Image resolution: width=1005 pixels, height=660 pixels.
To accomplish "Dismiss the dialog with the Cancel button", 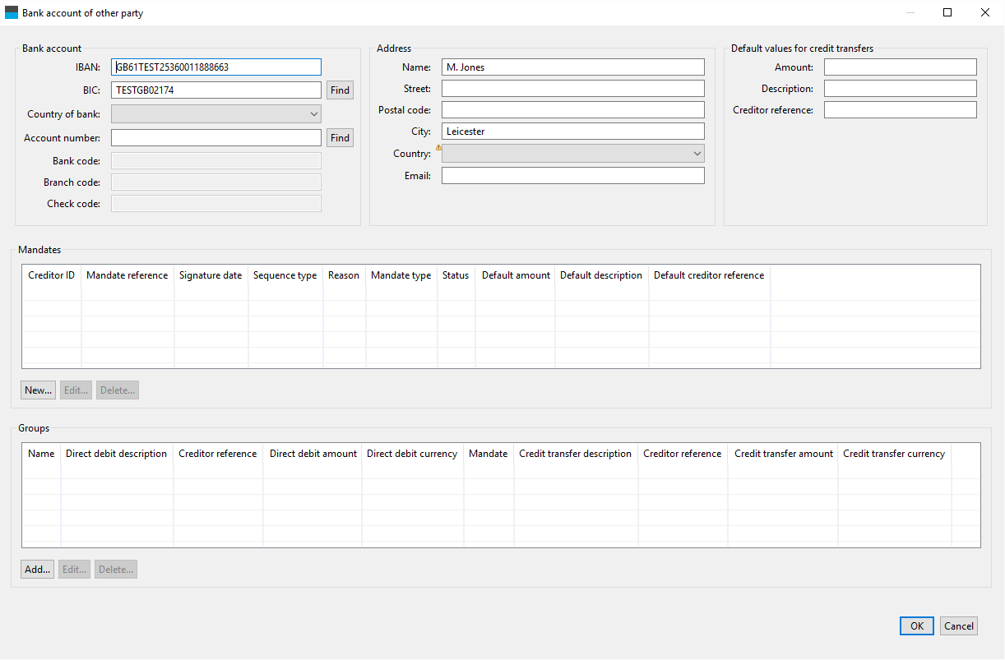I will pos(959,626).
